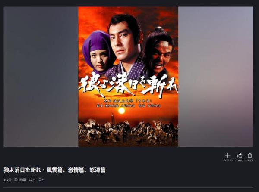Click the white calligraphy title on the poster
Image resolution: width=259 pixels, height=192 pixels.
(128, 85)
